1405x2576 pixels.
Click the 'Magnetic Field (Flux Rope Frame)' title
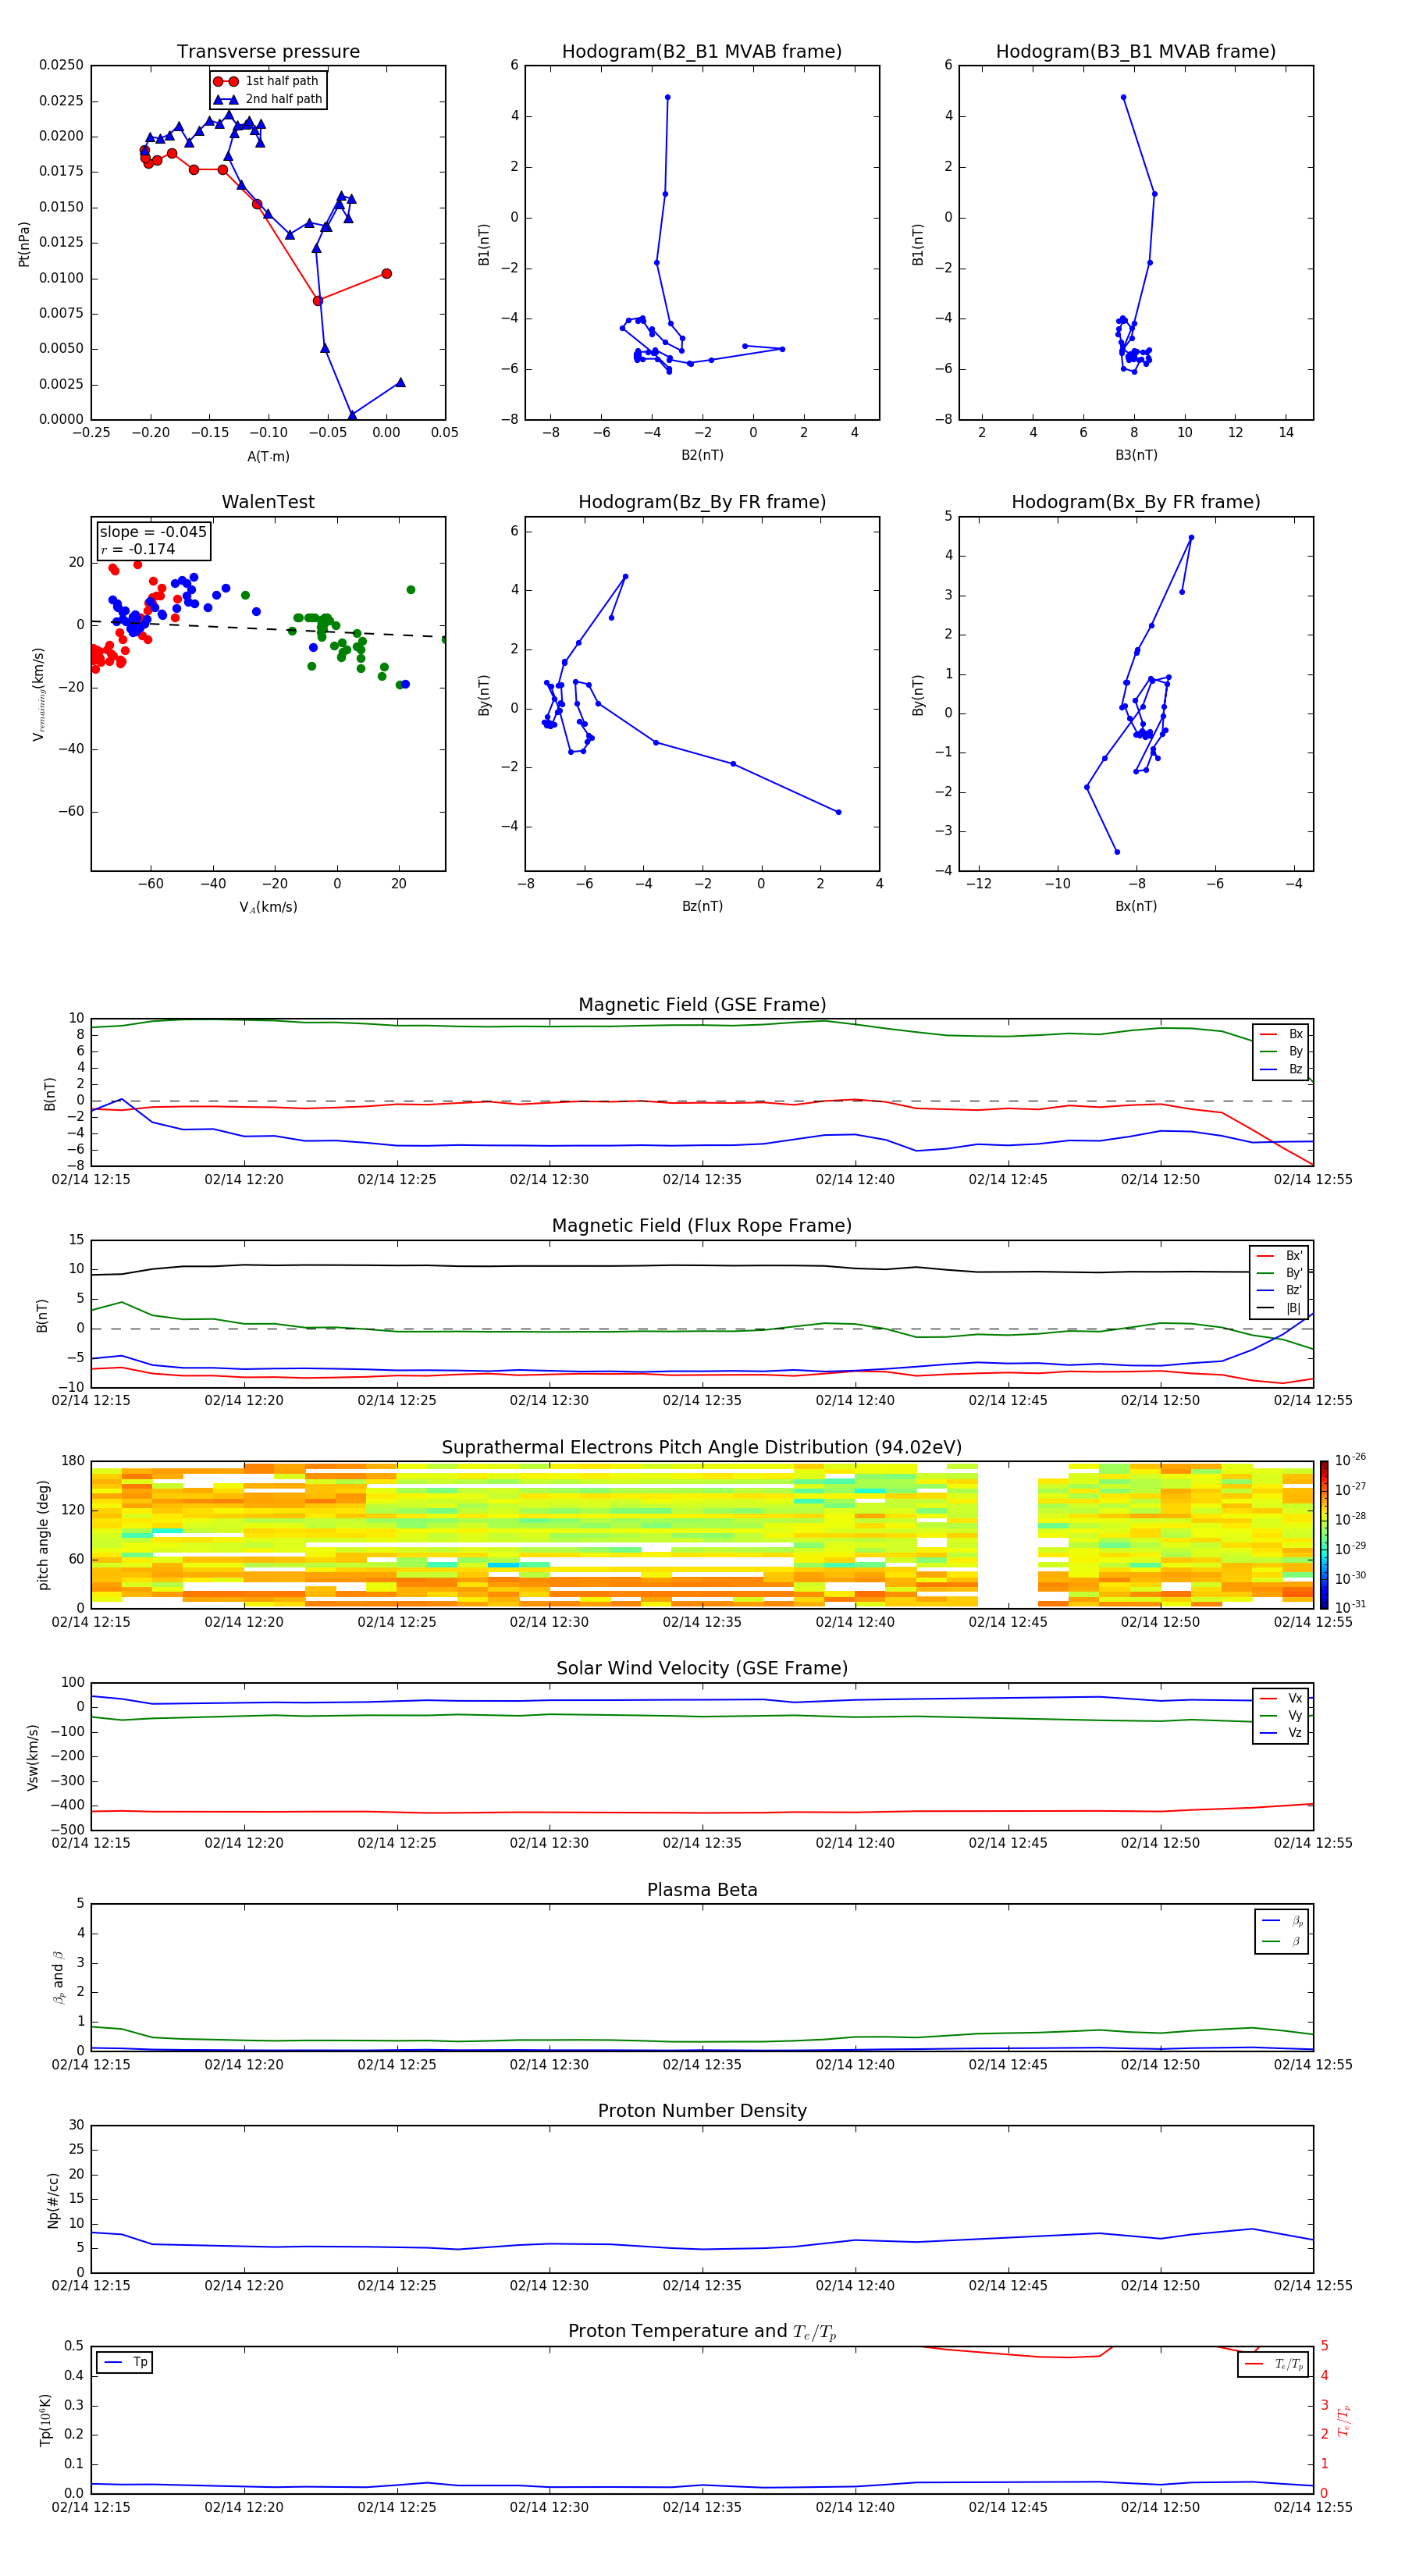(x=702, y=1226)
